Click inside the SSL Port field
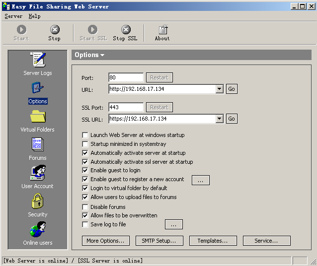Viewport: 317px width, 266px height. [x=126, y=107]
